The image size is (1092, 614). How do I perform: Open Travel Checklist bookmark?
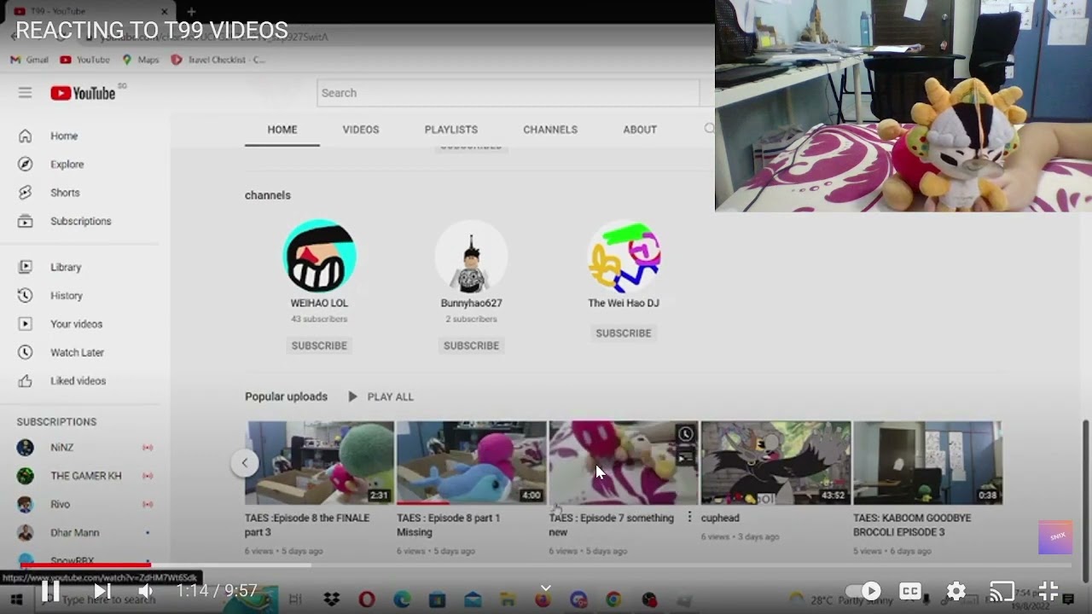click(x=218, y=60)
